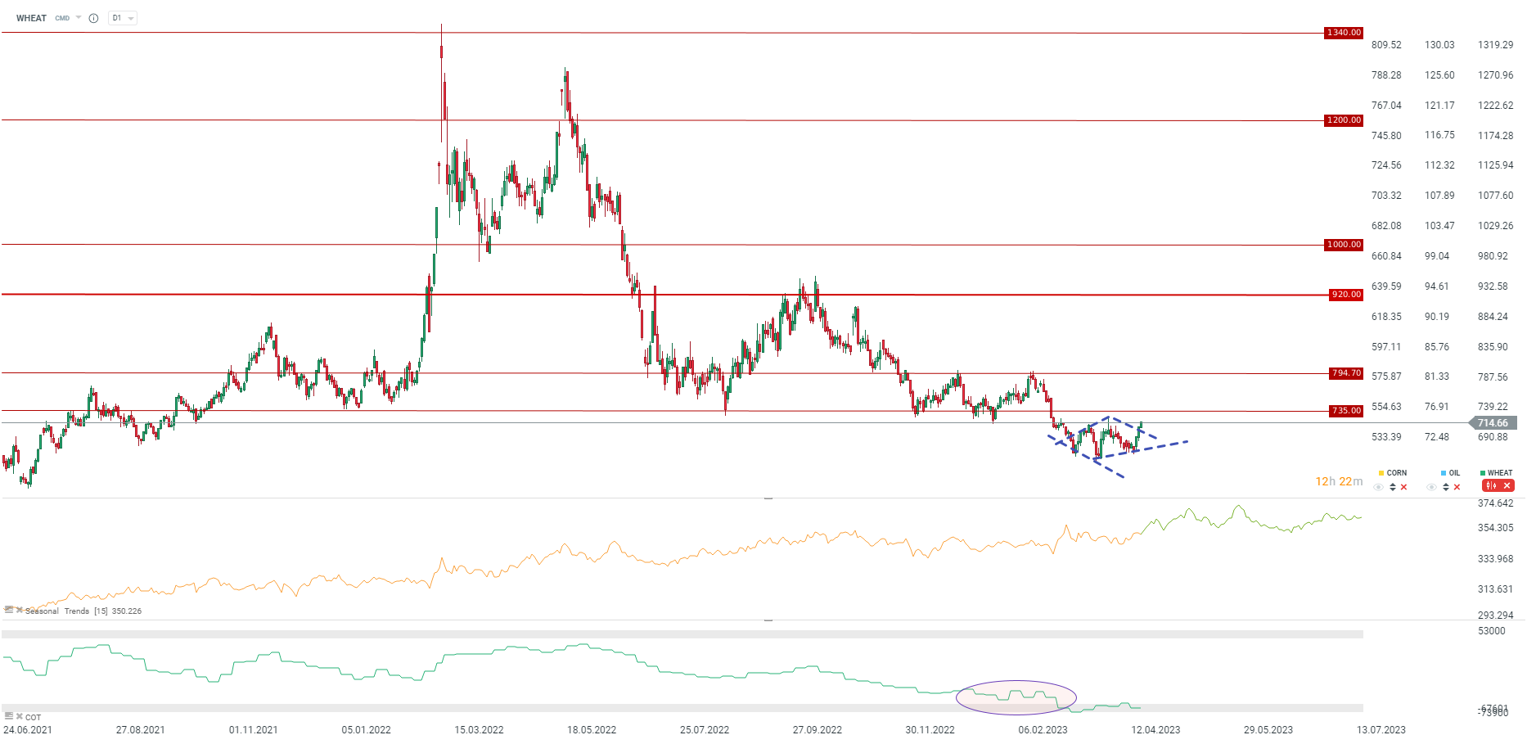Click the 13.07.2023 date on time axis
Viewport: 1527px width, 744px height.
tap(1381, 730)
